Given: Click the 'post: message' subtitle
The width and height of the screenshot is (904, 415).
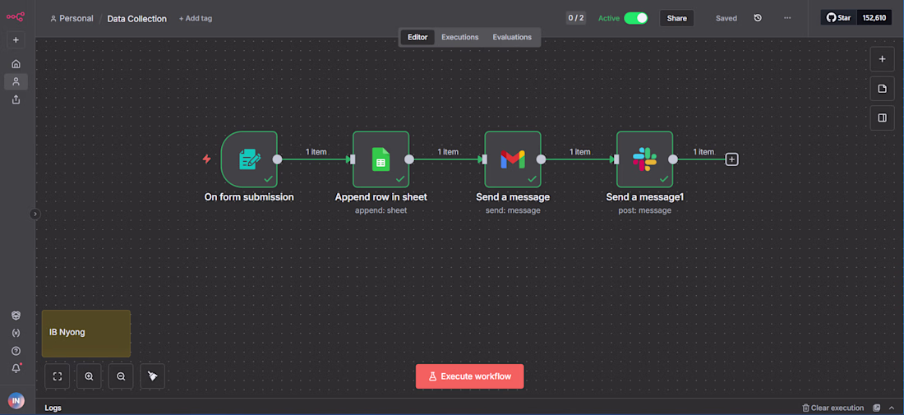Looking at the screenshot, I should (644, 210).
